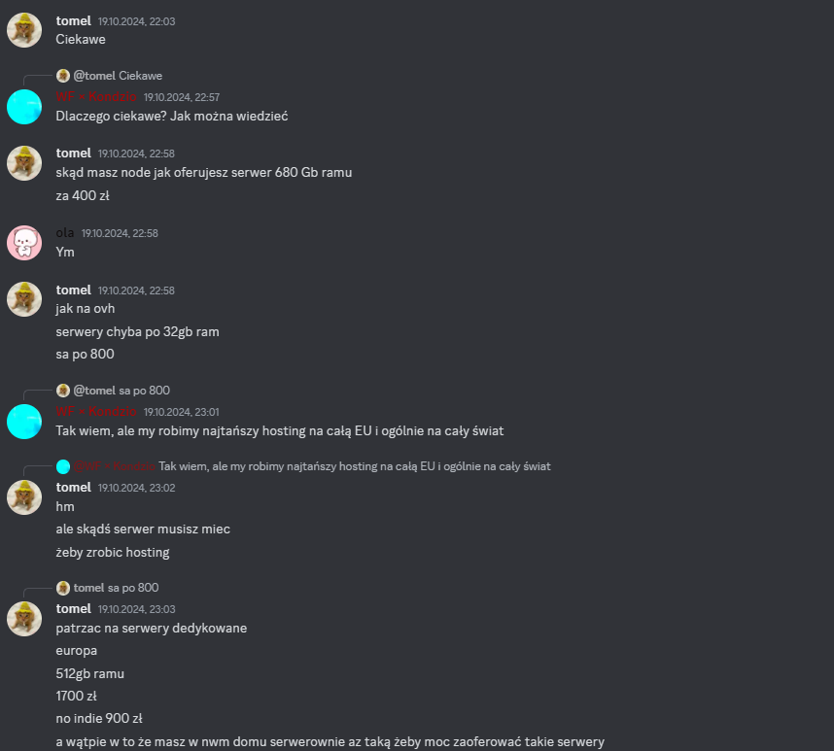Click the 23:03 reply preview "tomel sa po 800"
The width and height of the screenshot is (834, 751).
(133, 588)
